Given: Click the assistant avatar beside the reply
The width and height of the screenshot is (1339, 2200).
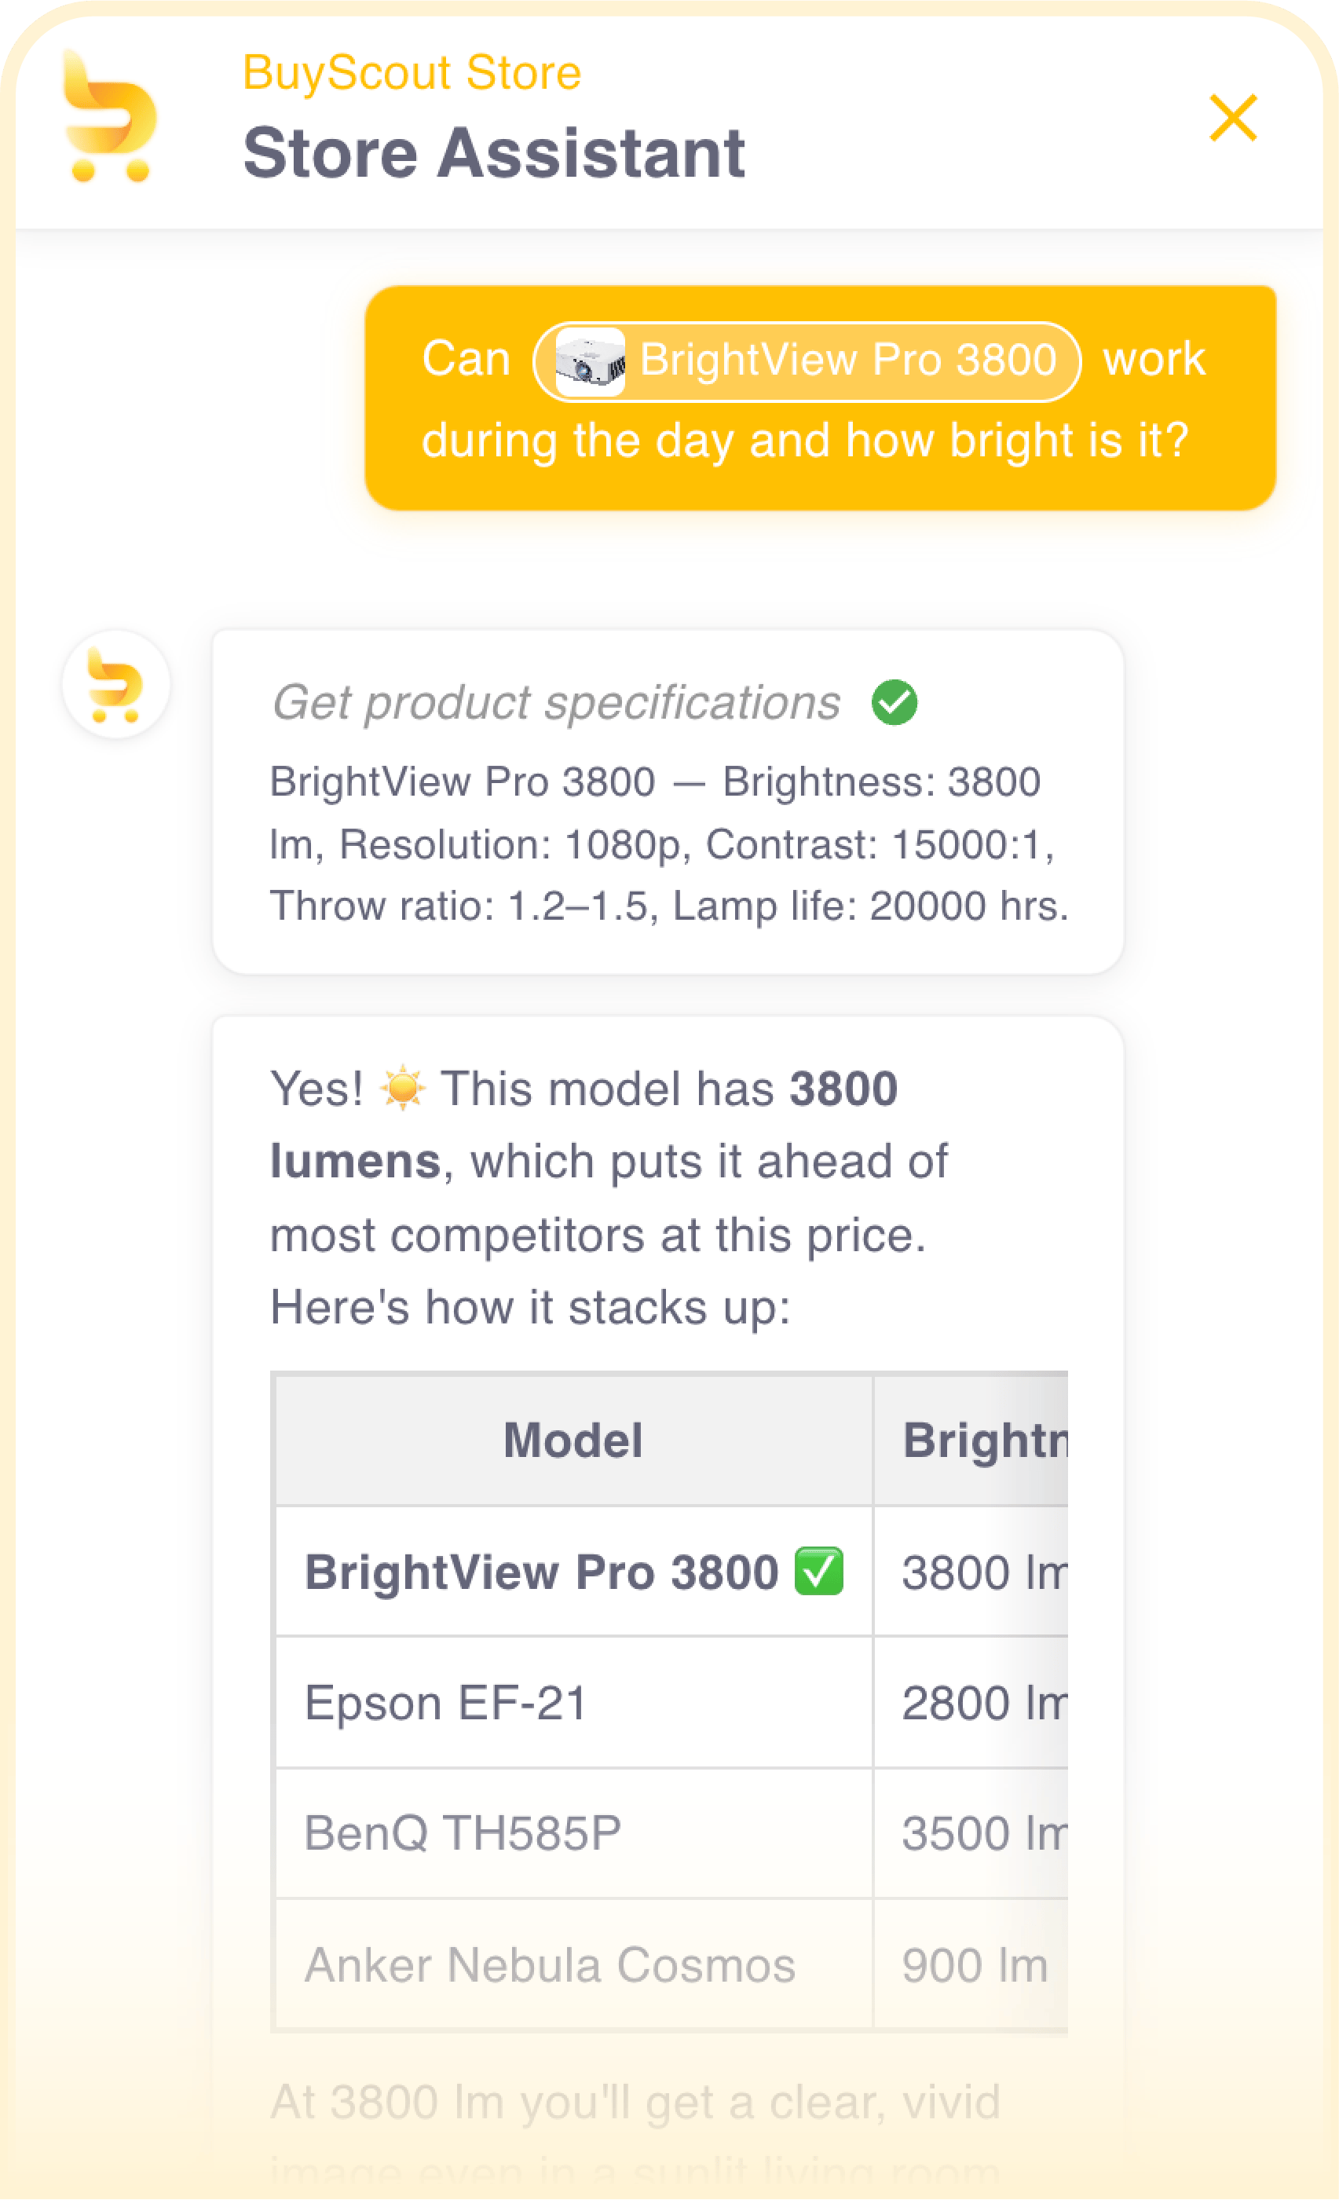Looking at the screenshot, I should click(x=116, y=684).
